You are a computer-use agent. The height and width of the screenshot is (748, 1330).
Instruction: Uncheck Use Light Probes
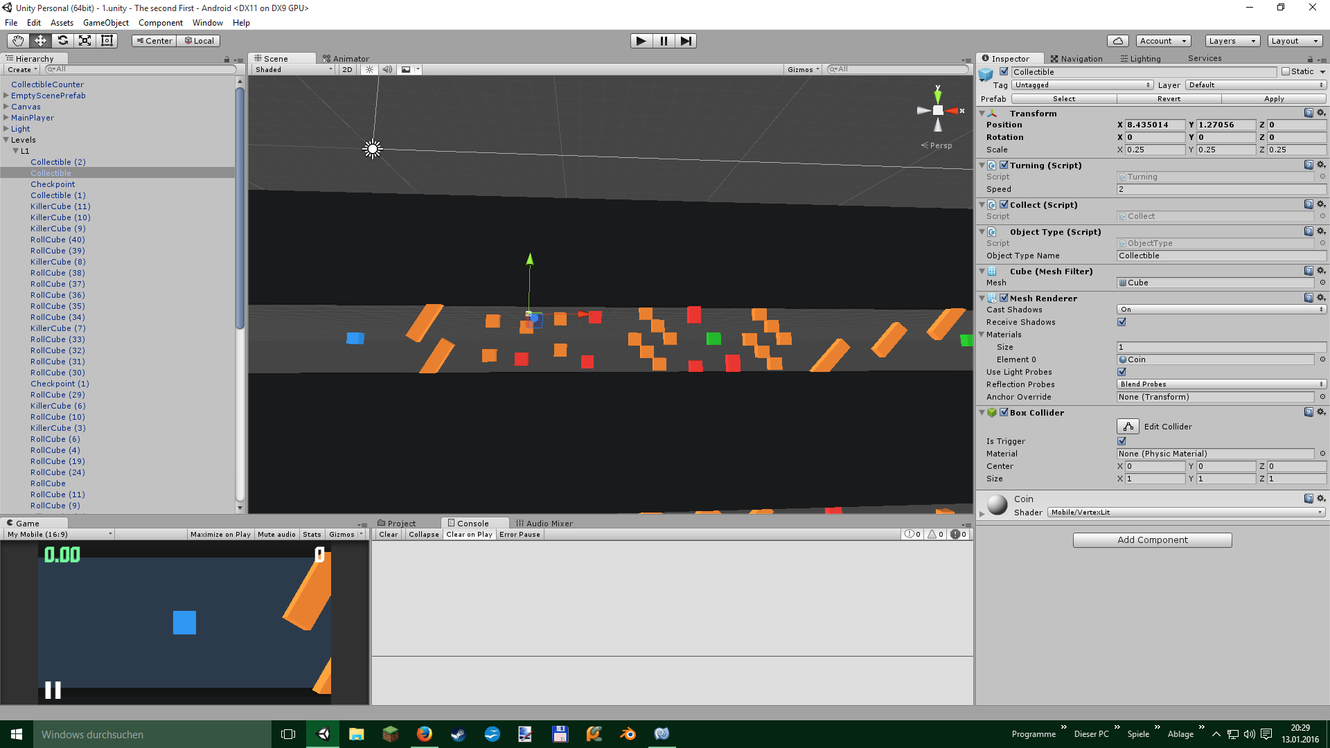pos(1121,372)
